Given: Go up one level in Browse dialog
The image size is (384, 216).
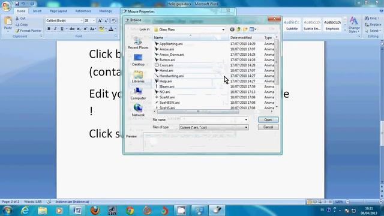Looking at the screenshot, I should tap(239, 29).
